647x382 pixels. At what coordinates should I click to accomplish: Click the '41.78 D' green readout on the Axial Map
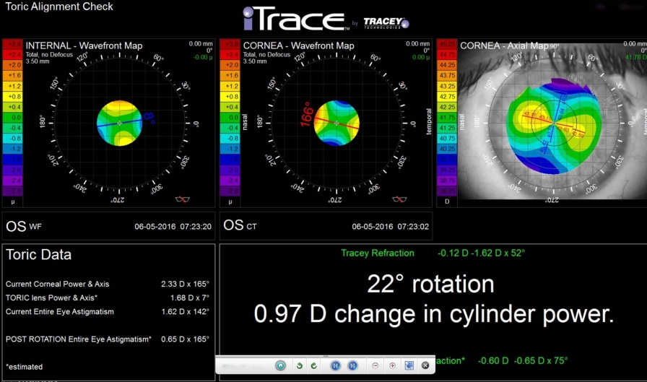pos(635,57)
